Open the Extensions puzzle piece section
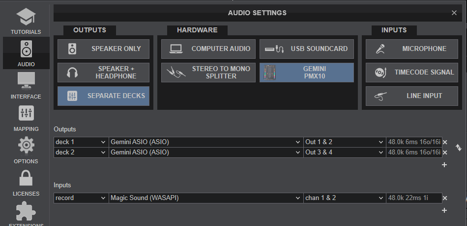The height and width of the screenshot is (226, 467). point(26,213)
